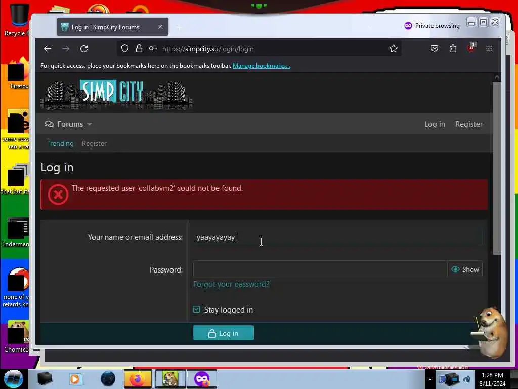Uncheck the Stay logged in checkbox
The image size is (518, 389).
pos(197,309)
